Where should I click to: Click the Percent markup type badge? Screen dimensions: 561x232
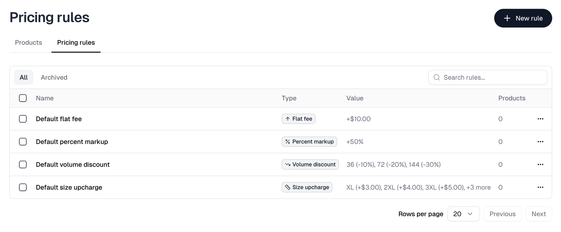(x=309, y=142)
